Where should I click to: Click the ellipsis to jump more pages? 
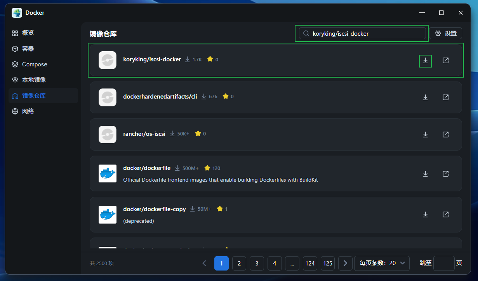[x=292, y=263]
